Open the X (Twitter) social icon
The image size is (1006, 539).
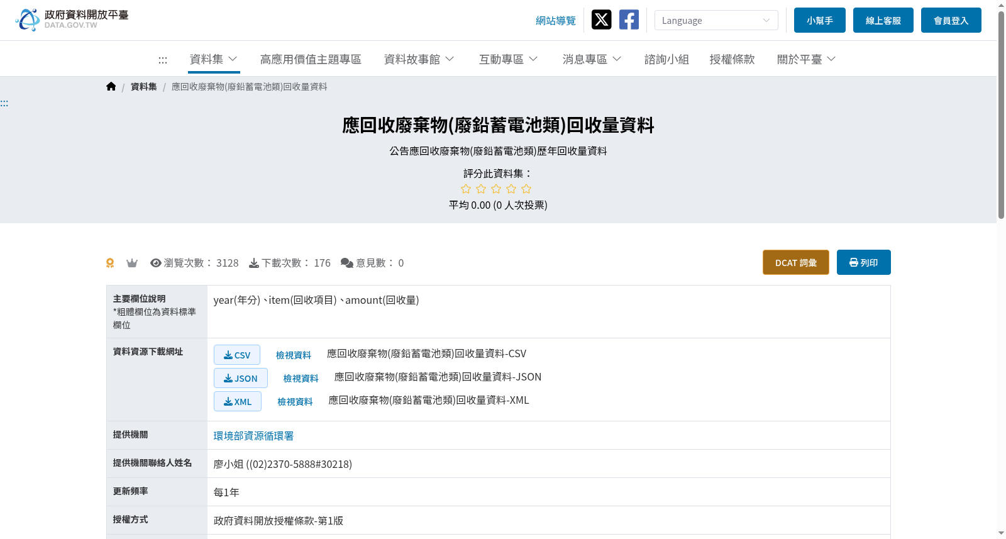[602, 19]
